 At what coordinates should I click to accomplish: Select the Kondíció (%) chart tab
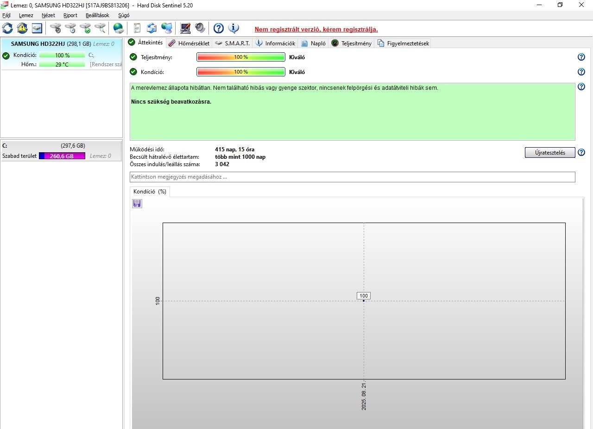[150, 192]
